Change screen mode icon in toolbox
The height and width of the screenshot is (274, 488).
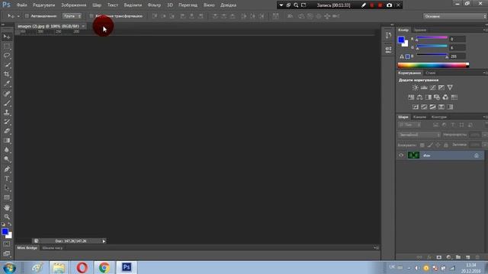[x=7, y=253]
